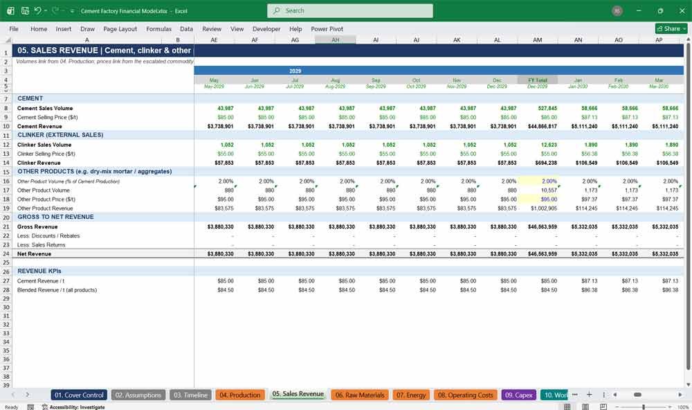Go to the 06. Raw Materials sheet
692x410 pixels.
tap(360, 395)
